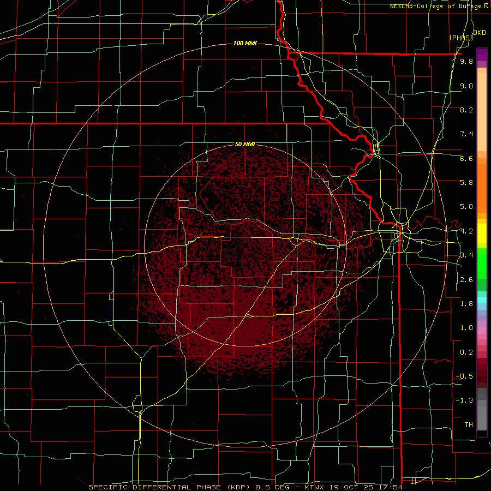Pick the solid orange segment of color scale
491x491 pixels.
[x=482, y=188]
